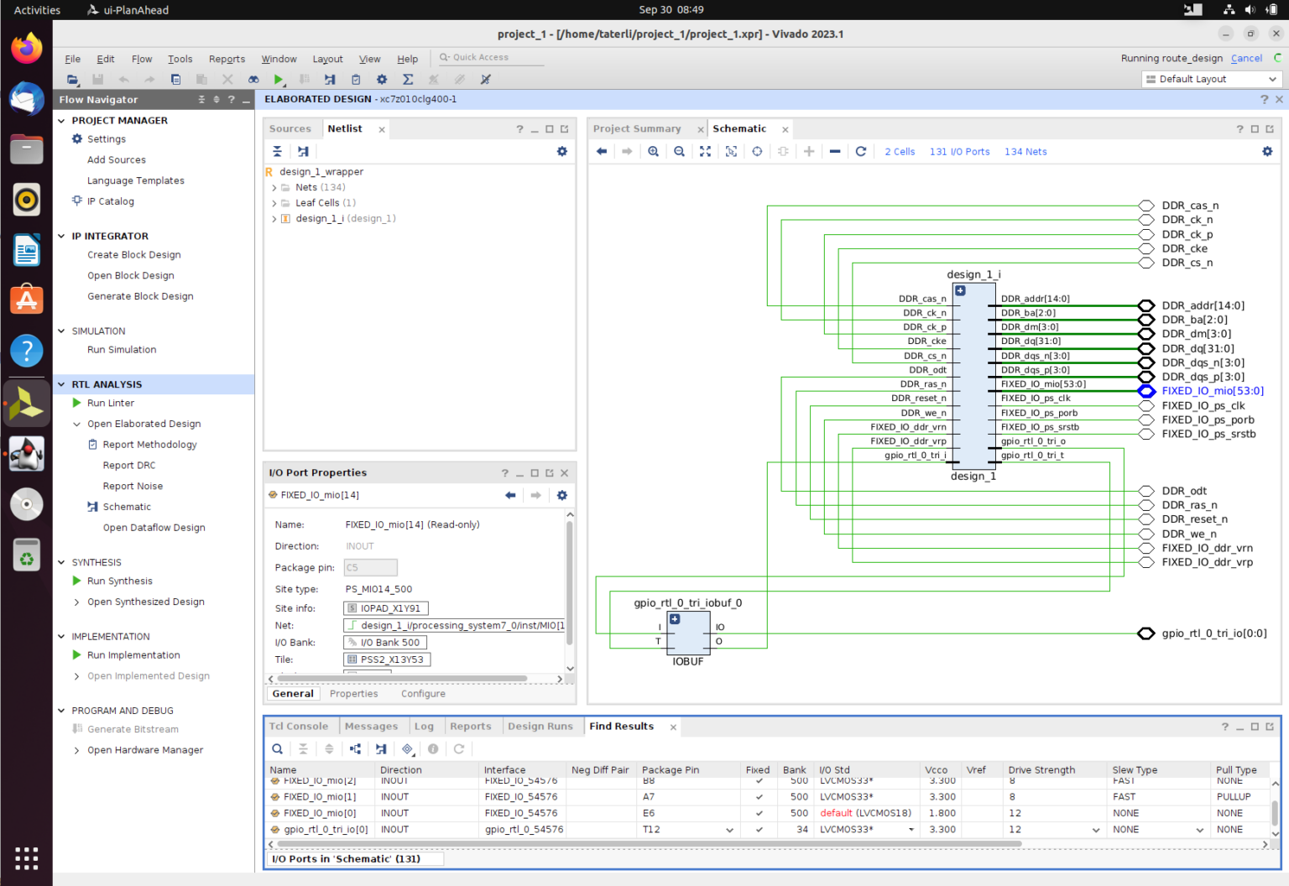Cancel the running route_design task
Screen dimensions: 1289x886
coord(1246,59)
